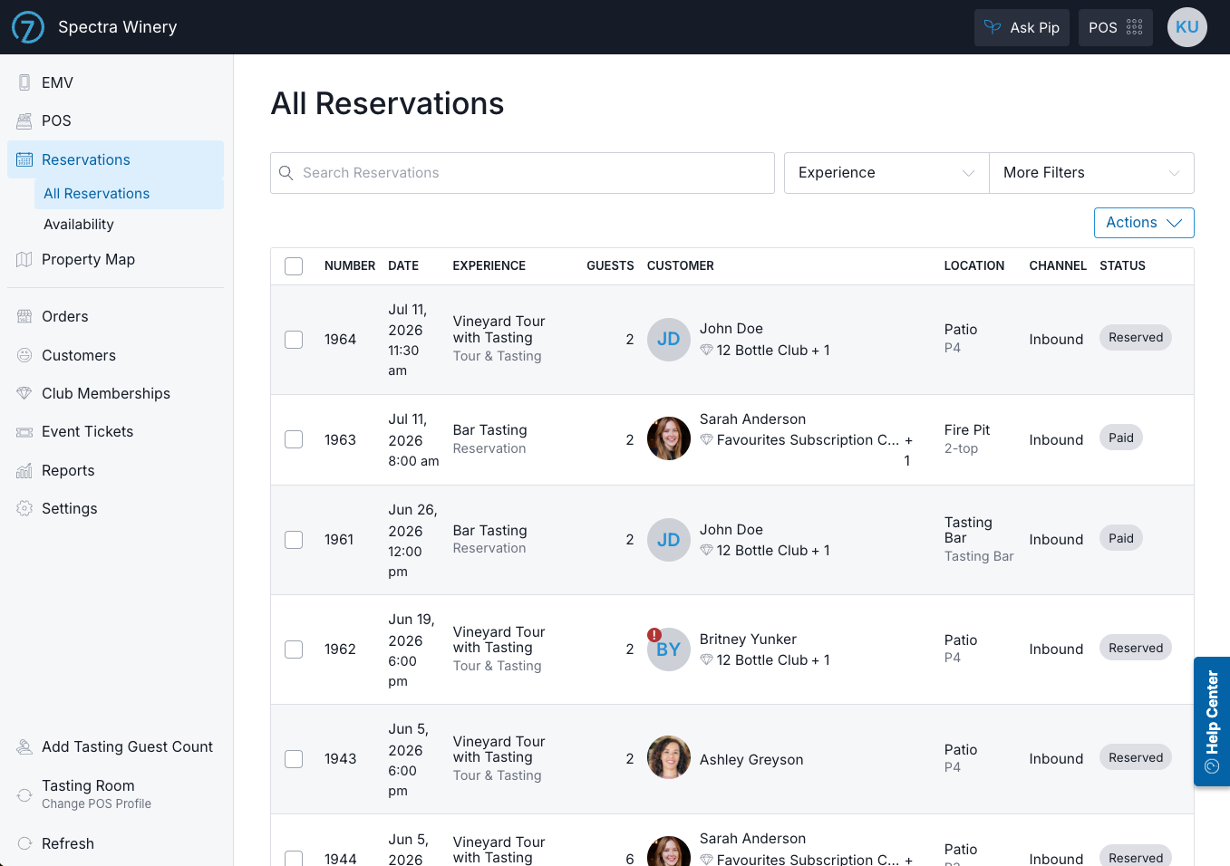This screenshot has height=866, width=1230.
Task: Check the box for reservation 1964
Action: 294,340
